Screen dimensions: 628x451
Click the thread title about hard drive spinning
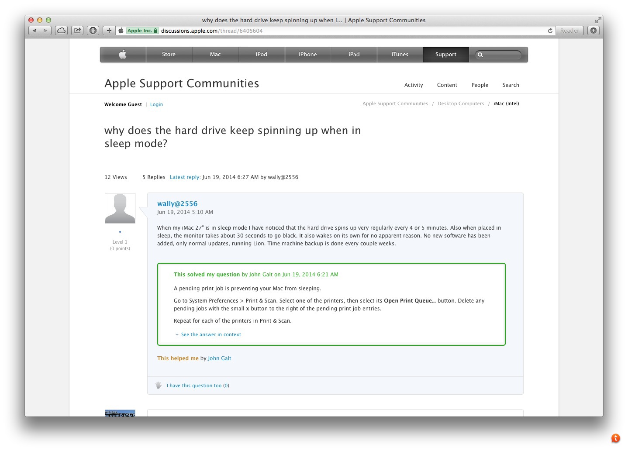[x=232, y=137]
